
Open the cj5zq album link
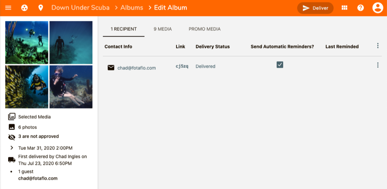[182, 66]
